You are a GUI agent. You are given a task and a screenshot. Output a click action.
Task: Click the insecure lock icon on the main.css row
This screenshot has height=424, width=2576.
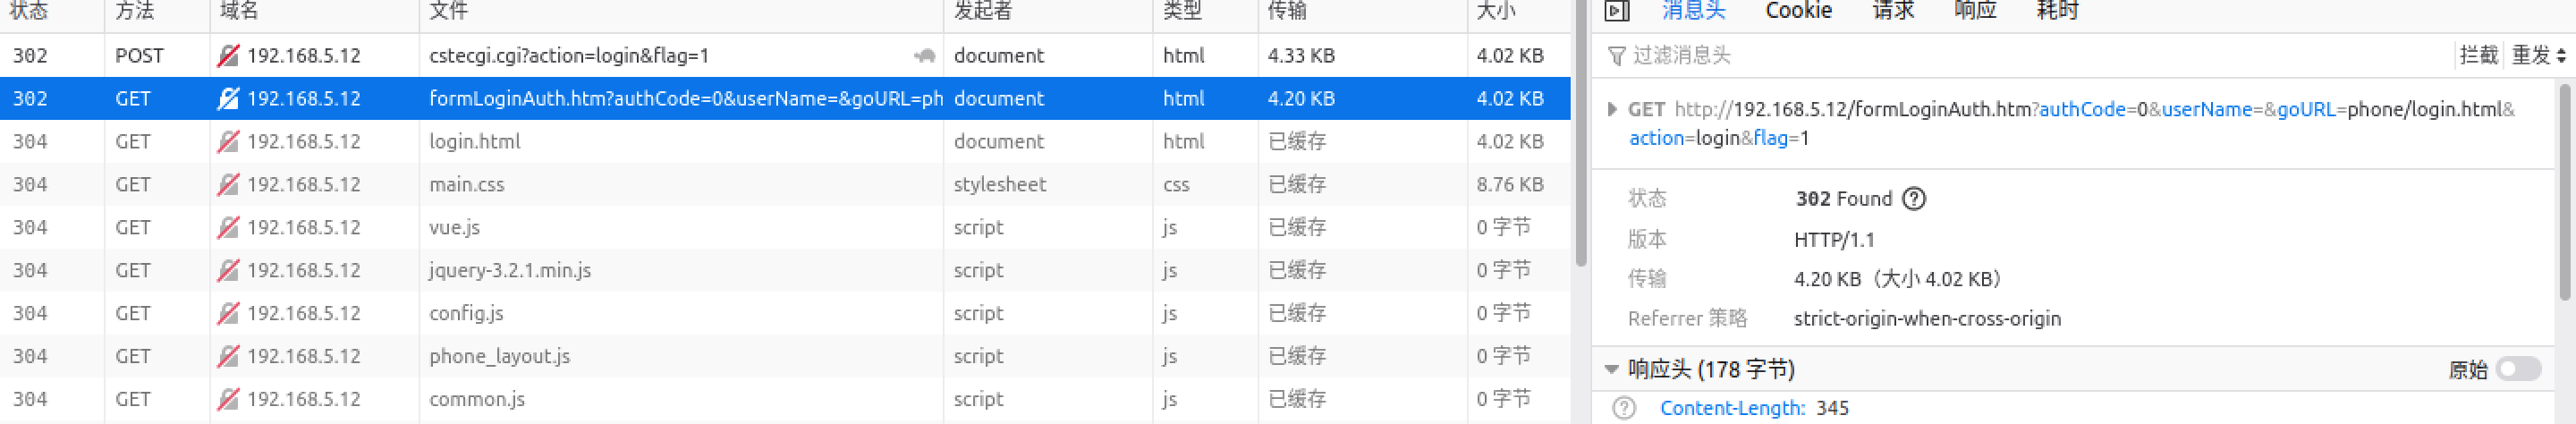click(x=228, y=185)
